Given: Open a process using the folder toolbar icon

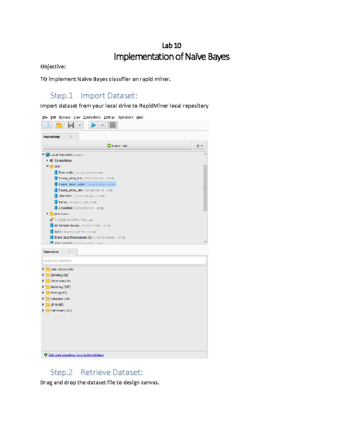Looking at the screenshot, I should [59, 125].
